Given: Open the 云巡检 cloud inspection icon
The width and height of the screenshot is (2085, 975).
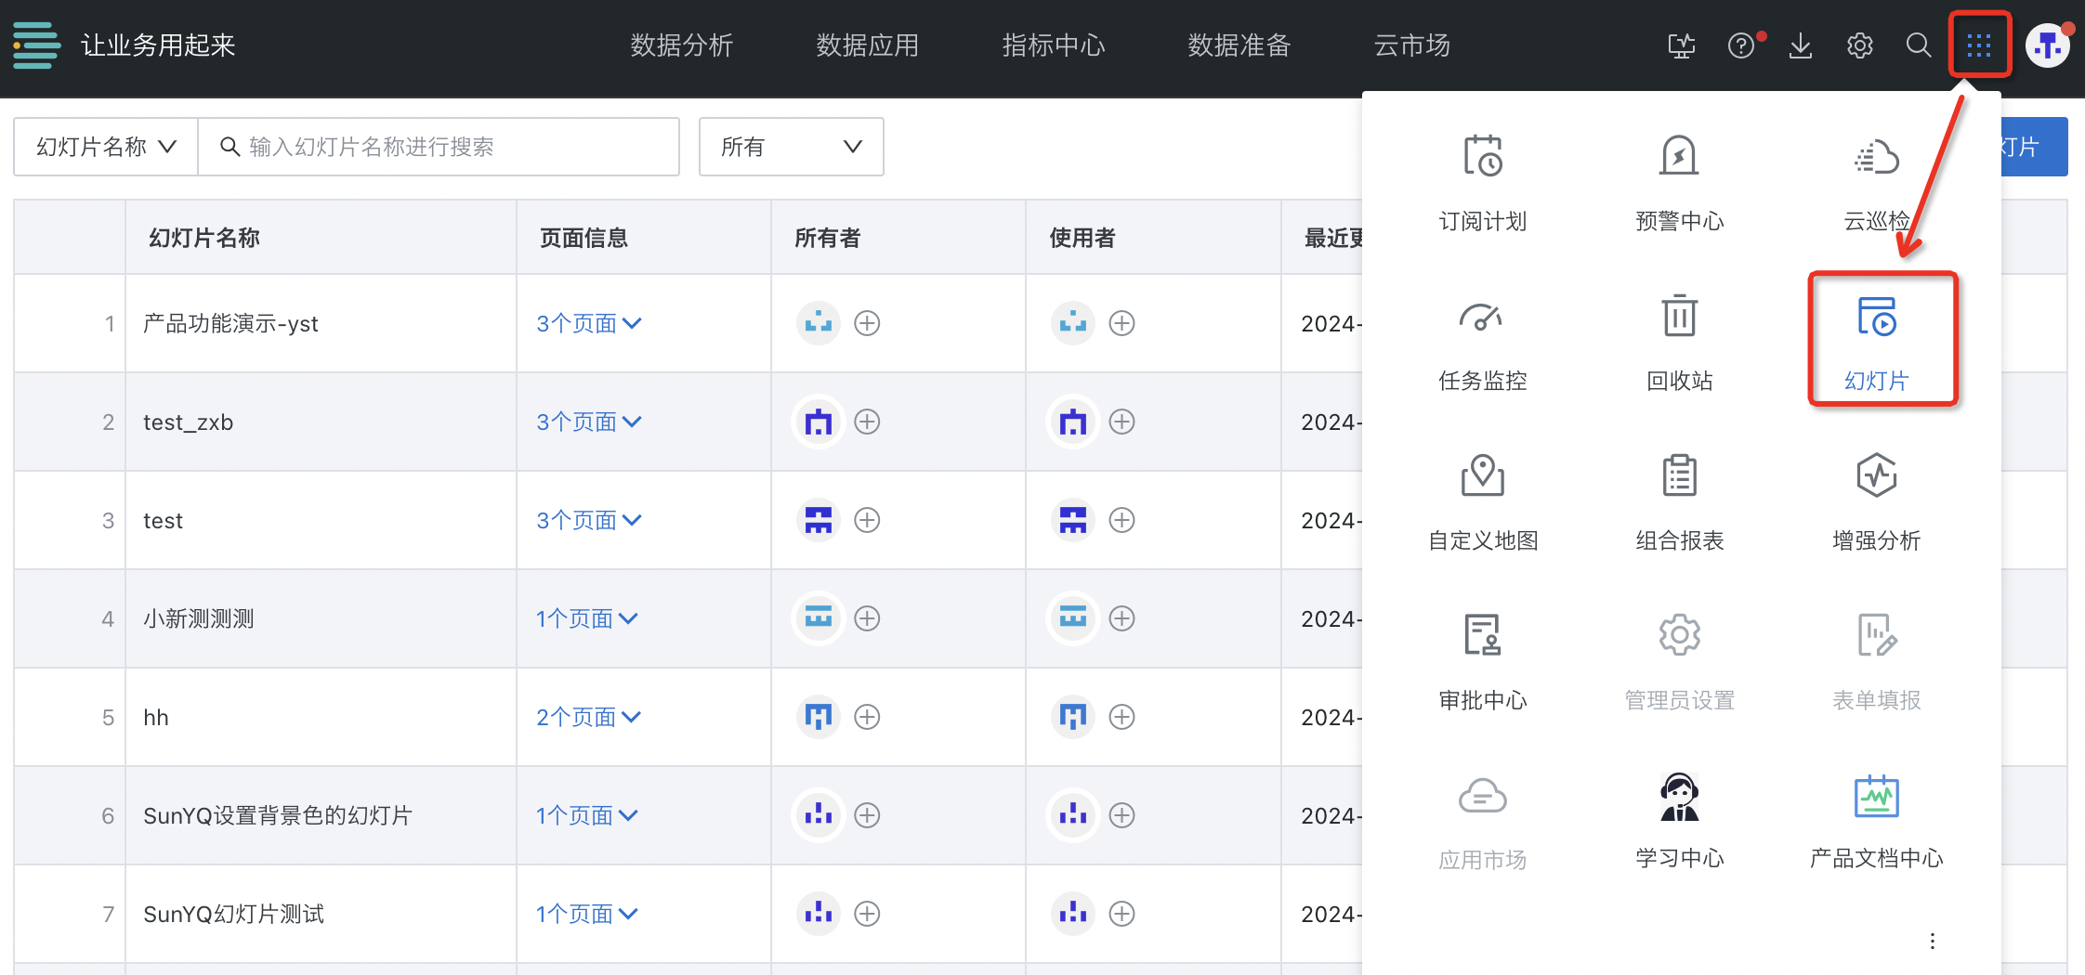Looking at the screenshot, I should point(1876,156).
